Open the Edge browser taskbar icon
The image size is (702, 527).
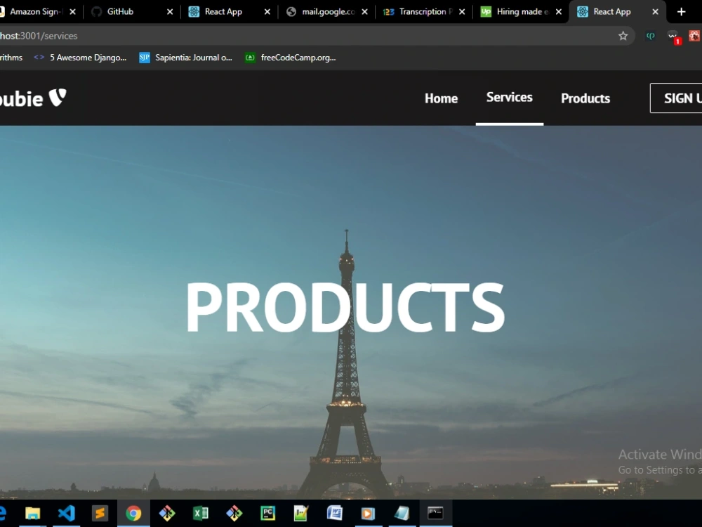point(2,513)
